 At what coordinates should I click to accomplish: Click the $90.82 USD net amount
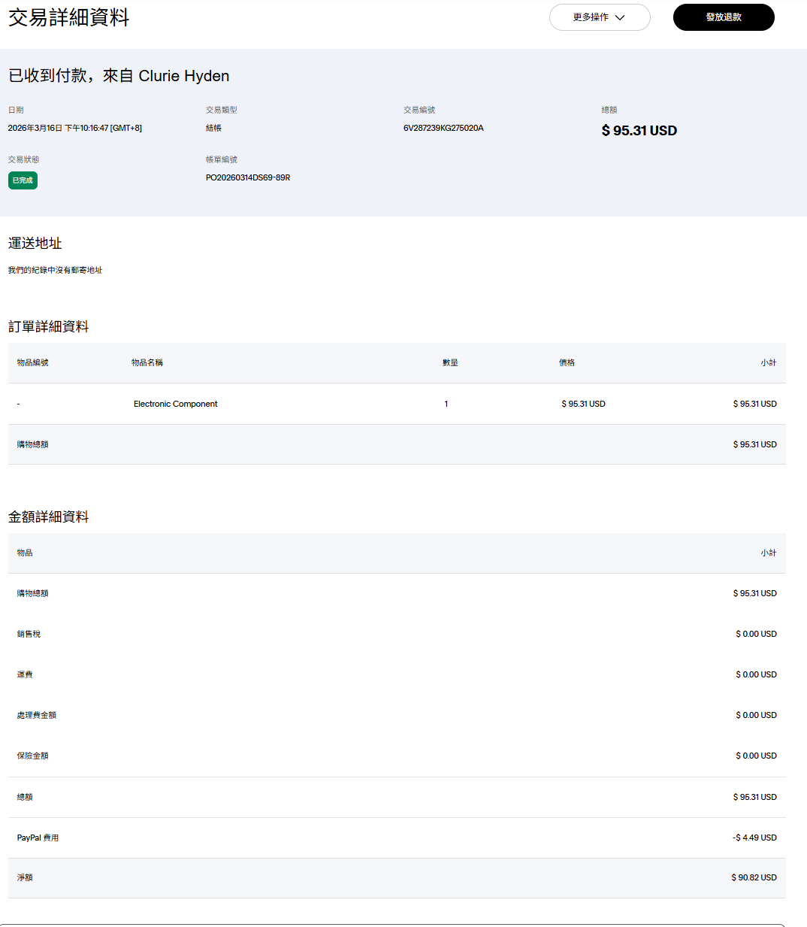[754, 877]
